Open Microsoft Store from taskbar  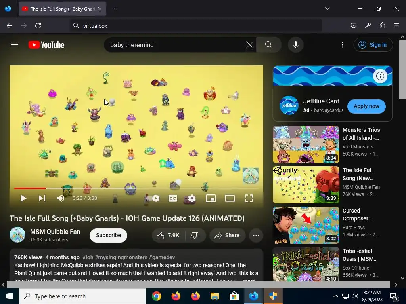234,296
